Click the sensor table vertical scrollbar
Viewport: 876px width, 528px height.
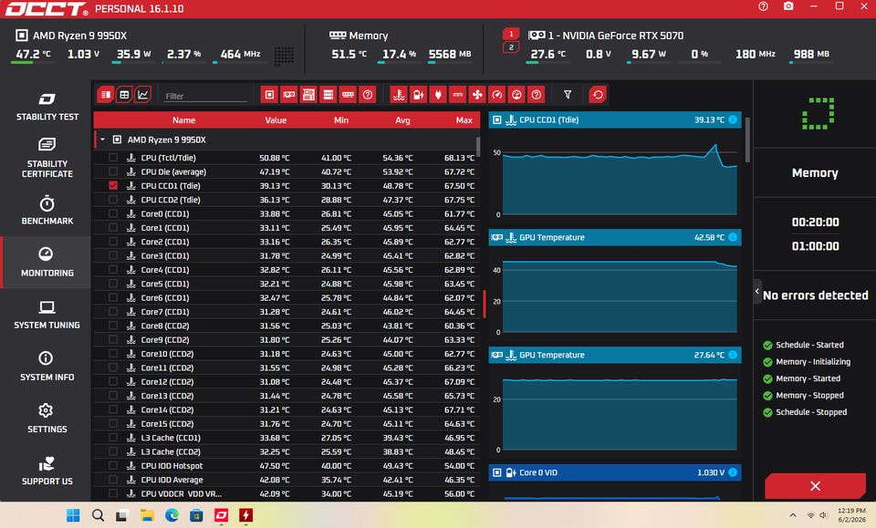point(478,146)
